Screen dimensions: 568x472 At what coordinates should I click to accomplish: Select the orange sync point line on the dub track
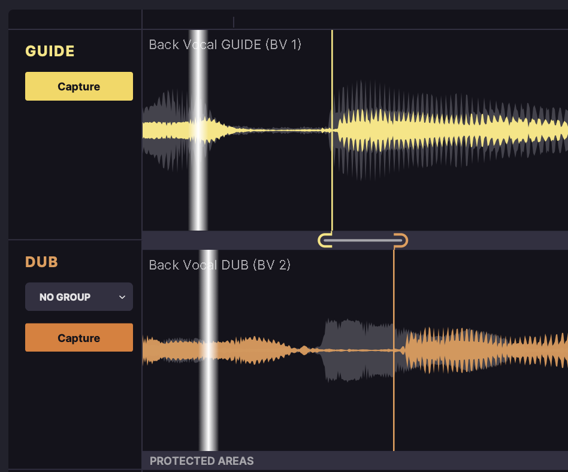pos(394,347)
